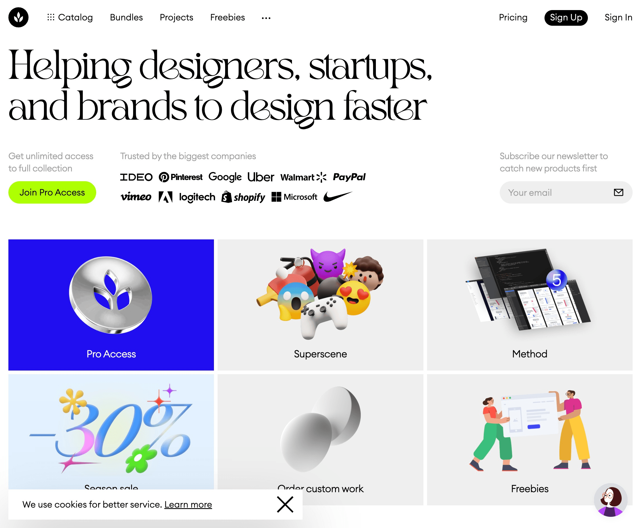Click the Adobe logo in trusted companies

[x=164, y=197]
